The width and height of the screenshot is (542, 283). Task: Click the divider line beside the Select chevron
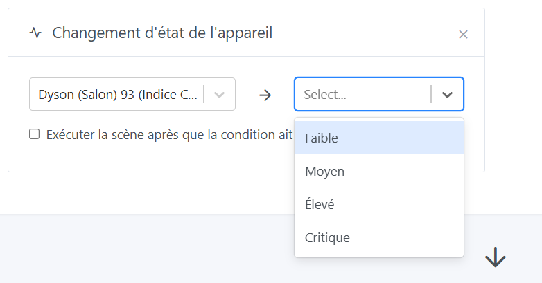(431, 95)
